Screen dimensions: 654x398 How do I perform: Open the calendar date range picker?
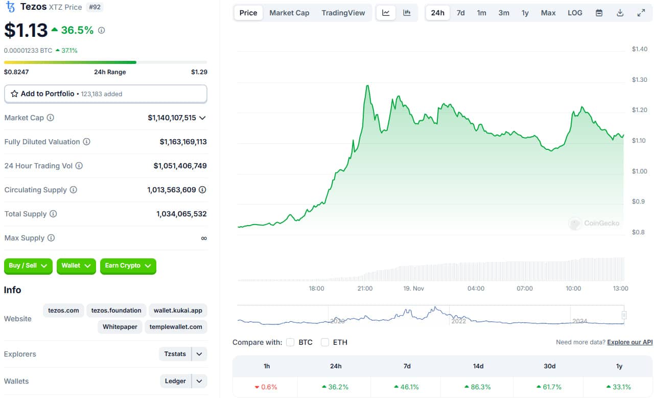pos(599,13)
